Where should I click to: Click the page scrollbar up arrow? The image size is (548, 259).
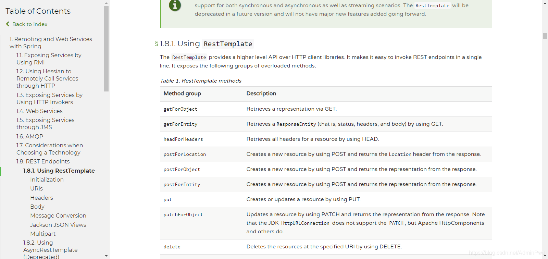click(x=545, y=3)
